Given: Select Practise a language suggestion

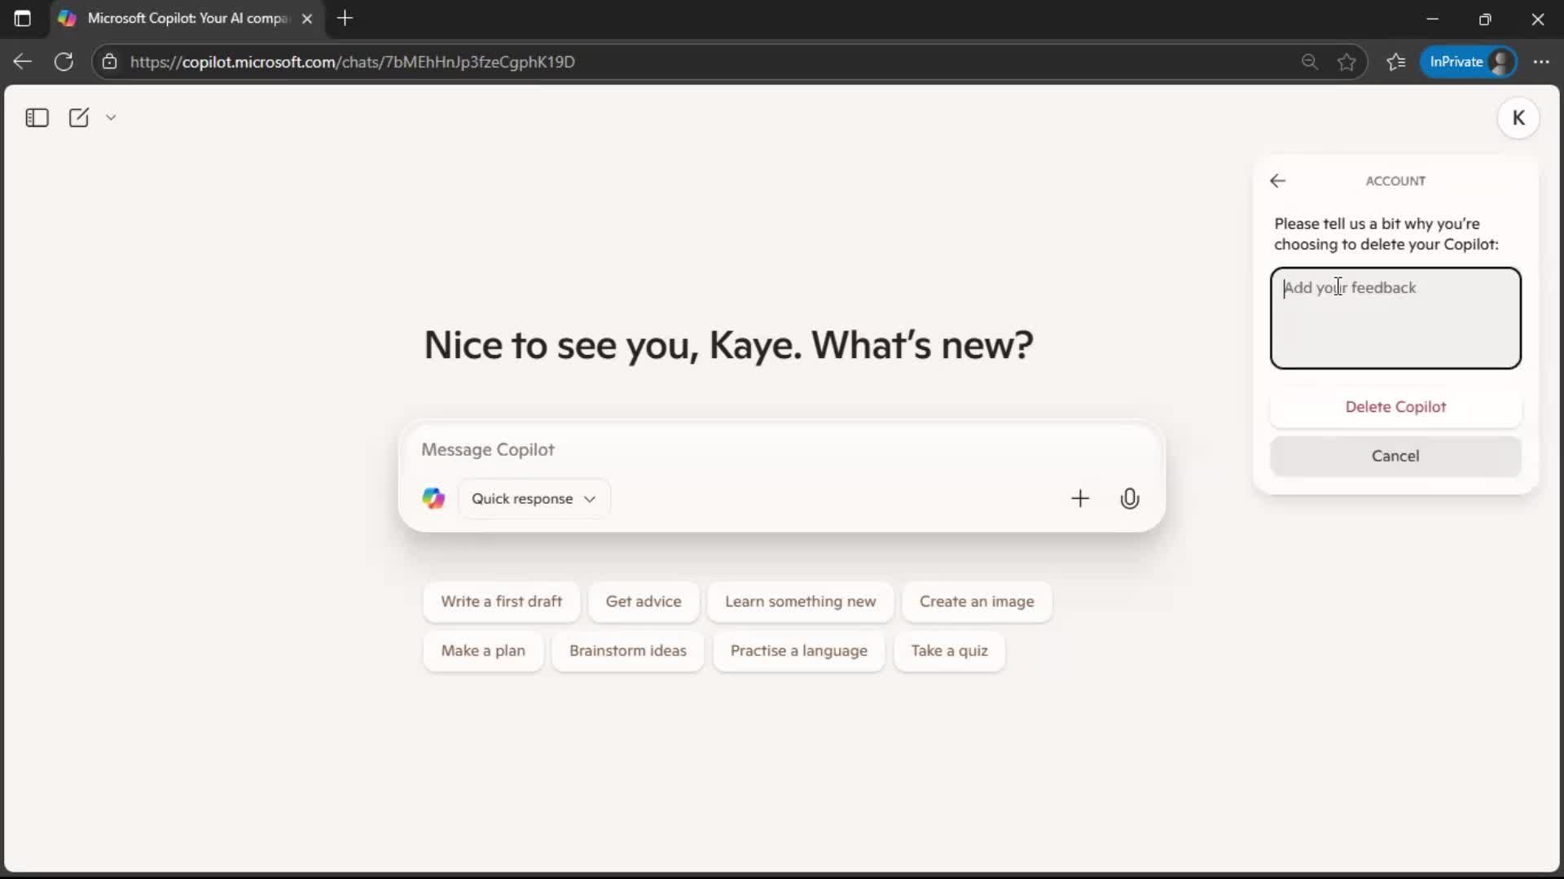Looking at the screenshot, I should coord(799,651).
